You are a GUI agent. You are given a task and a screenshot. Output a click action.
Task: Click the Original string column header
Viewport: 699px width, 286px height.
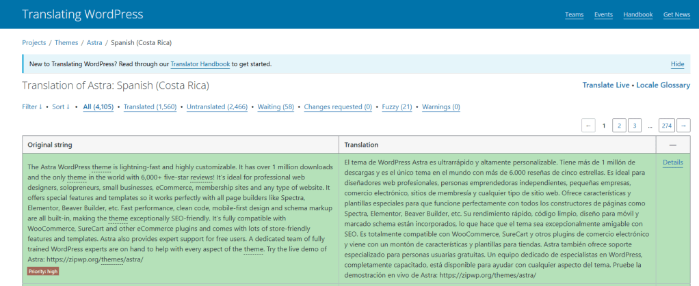coord(181,145)
